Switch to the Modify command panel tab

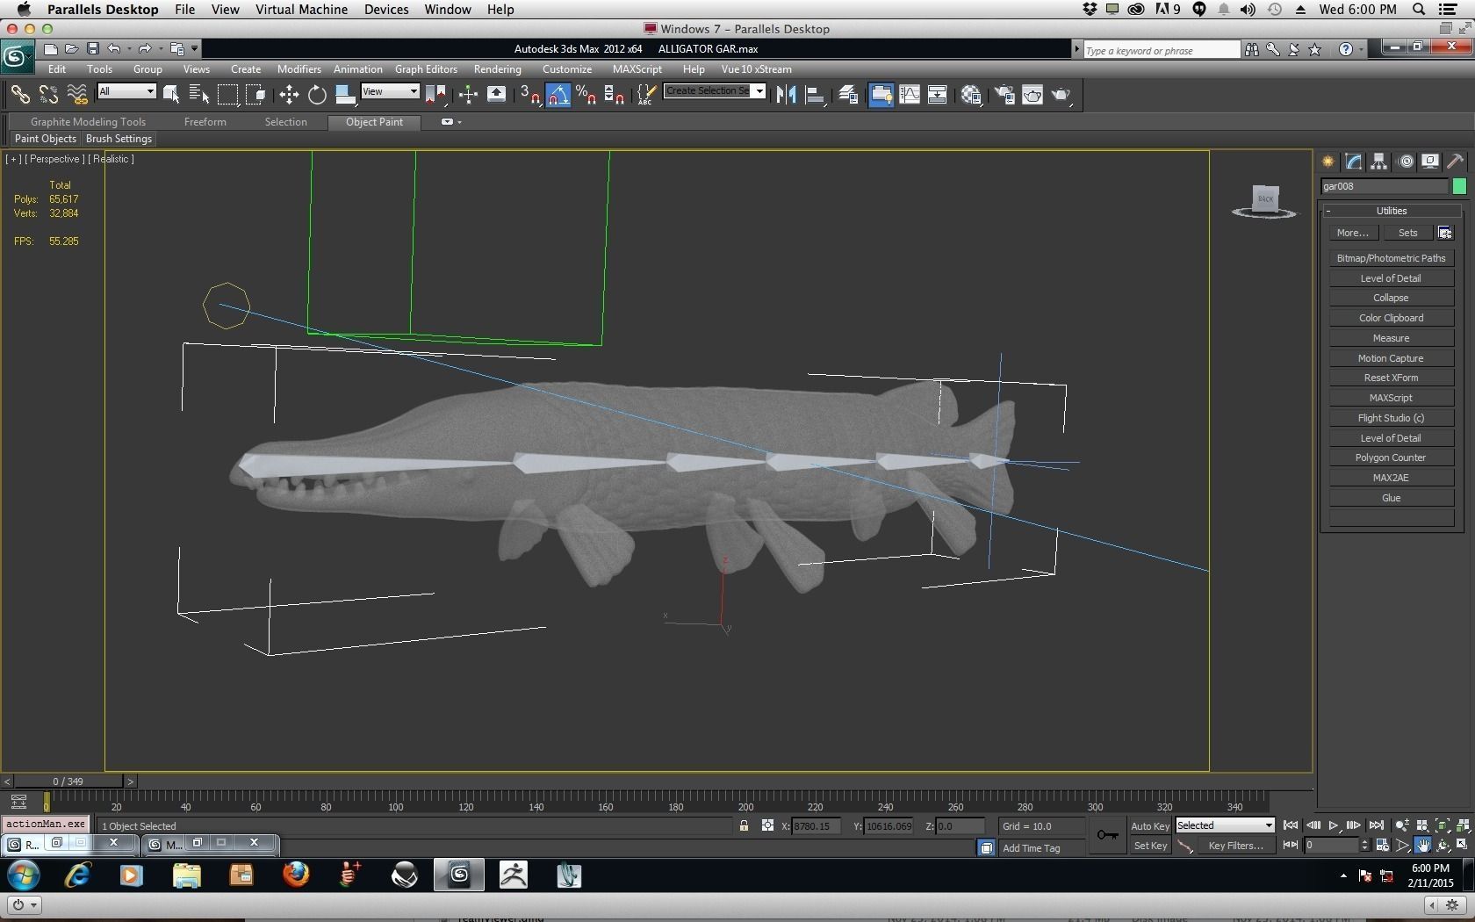(1353, 162)
